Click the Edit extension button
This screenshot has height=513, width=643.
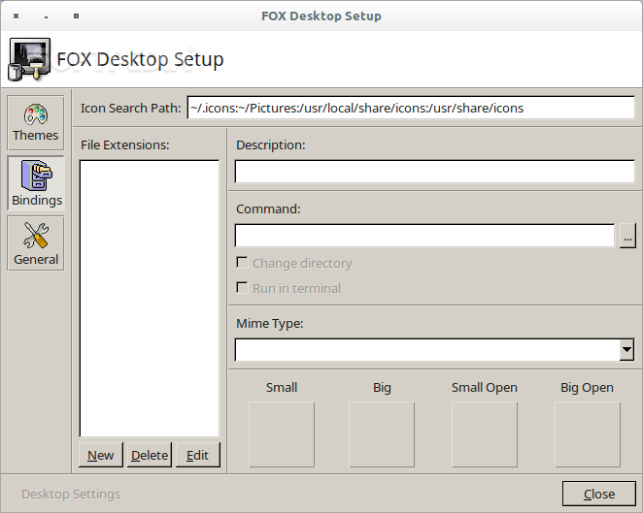pos(197,455)
